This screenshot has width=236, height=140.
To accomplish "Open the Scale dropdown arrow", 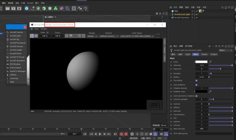I will pyautogui.click(x=47, y=32).
